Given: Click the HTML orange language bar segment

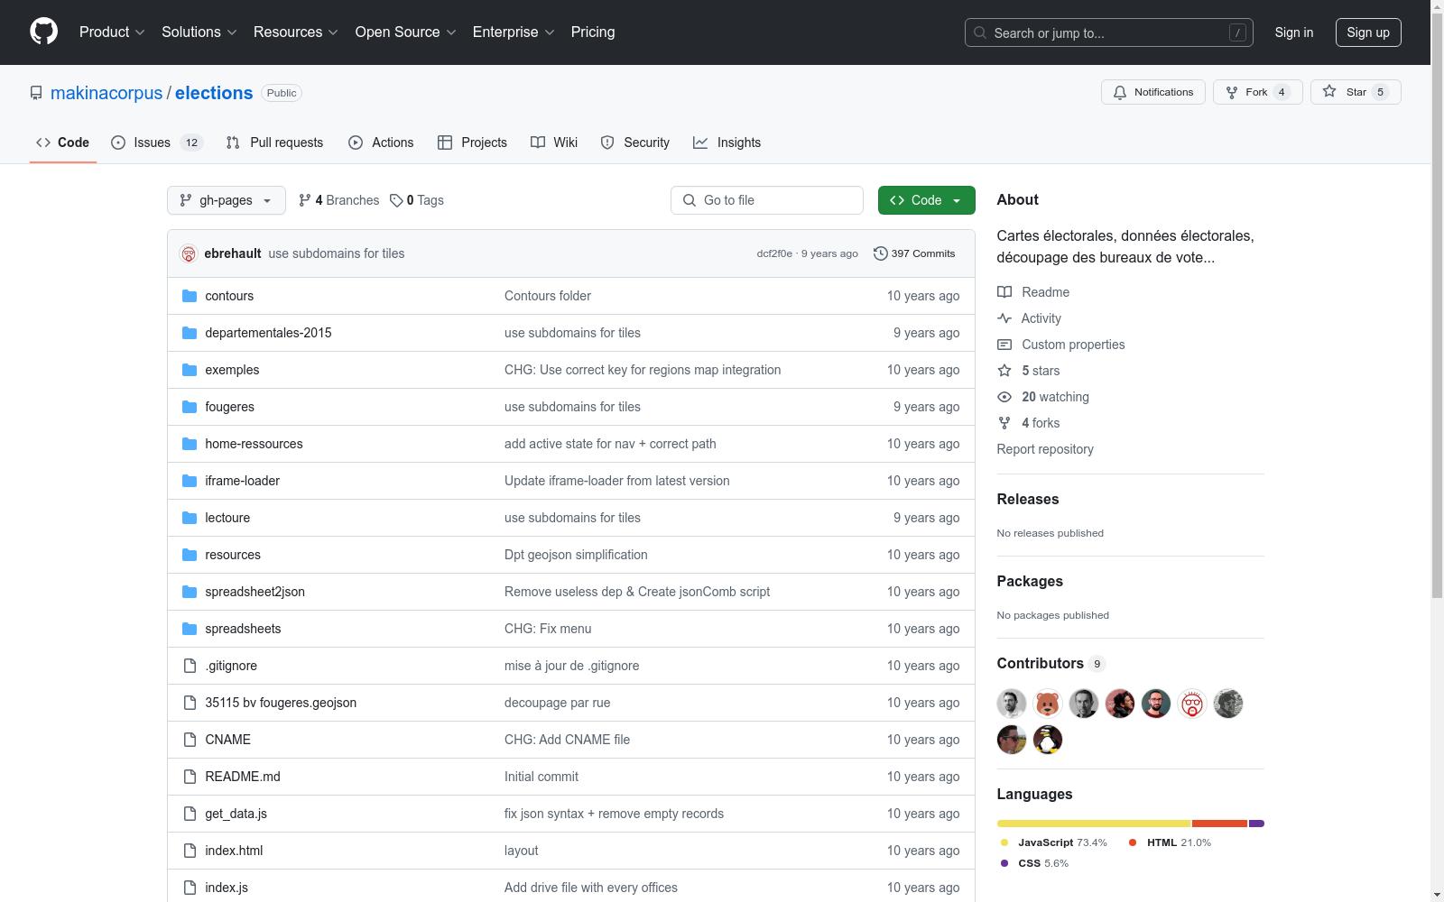Looking at the screenshot, I should point(1219,824).
